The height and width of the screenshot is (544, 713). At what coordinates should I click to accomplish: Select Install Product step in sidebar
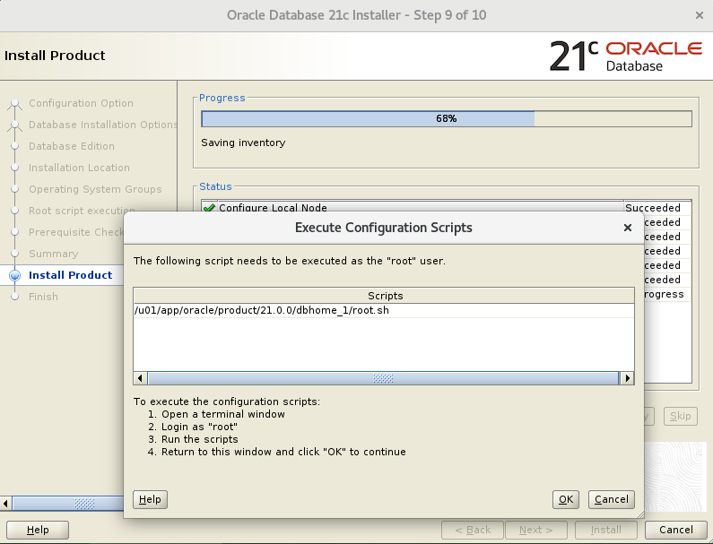point(71,275)
